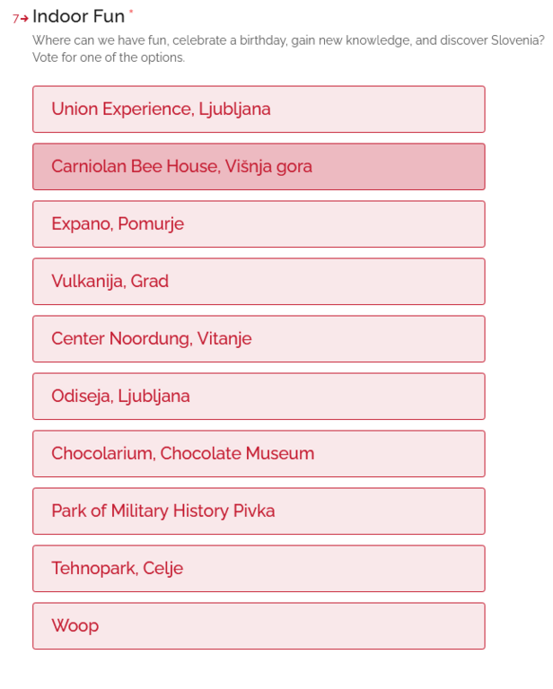Click the Indoor Fun question heading

pyautogui.click(x=78, y=16)
